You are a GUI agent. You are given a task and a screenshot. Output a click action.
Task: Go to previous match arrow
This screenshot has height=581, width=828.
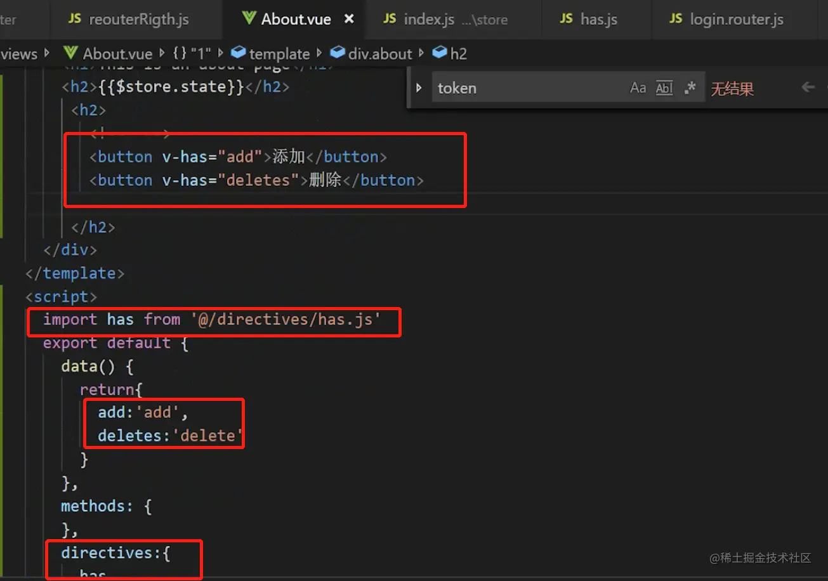coord(808,88)
